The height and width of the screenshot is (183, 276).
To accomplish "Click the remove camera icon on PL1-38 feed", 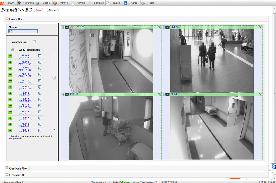I will coord(160,27).
